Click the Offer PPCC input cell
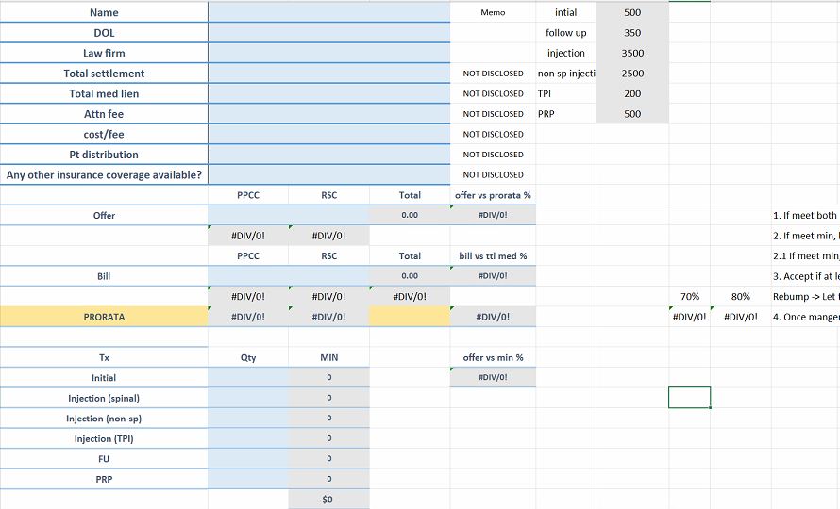 (x=248, y=215)
